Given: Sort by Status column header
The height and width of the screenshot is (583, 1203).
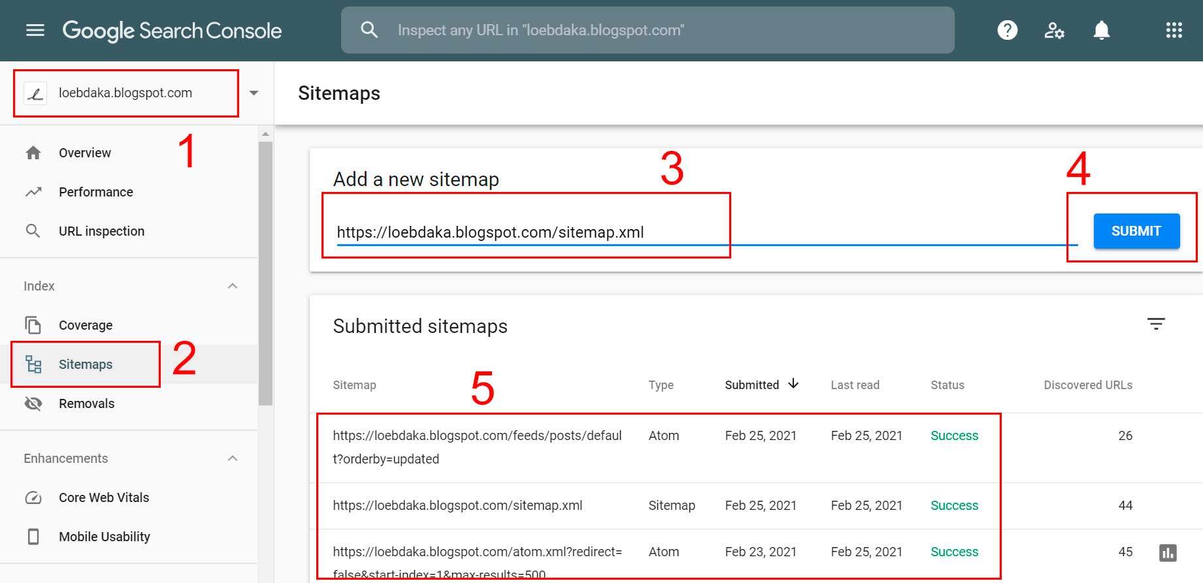Looking at the screenshot, I should [x=947, y=385].
